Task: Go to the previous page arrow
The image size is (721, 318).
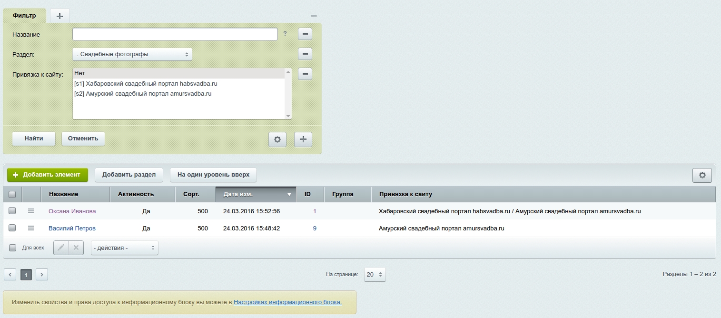Action: (10, 274)
